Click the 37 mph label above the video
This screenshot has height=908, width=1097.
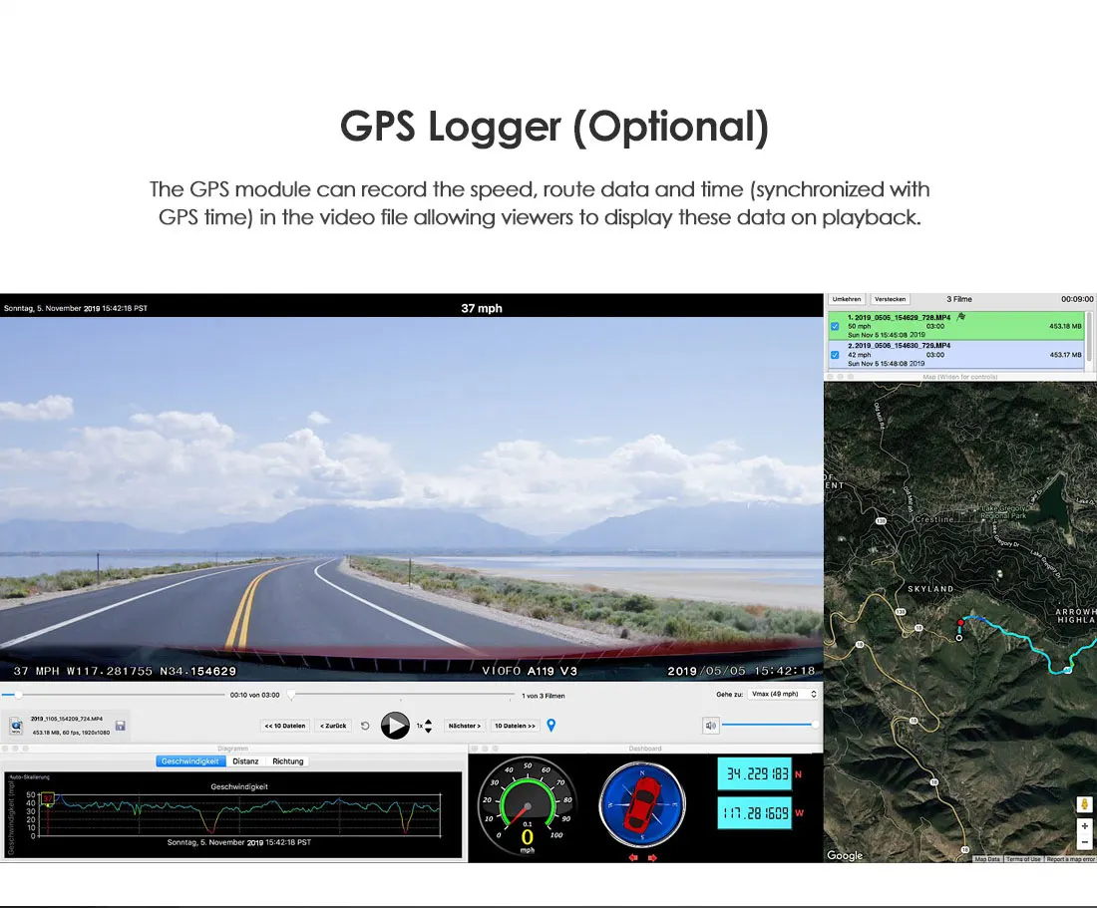[x=482, y=308]
